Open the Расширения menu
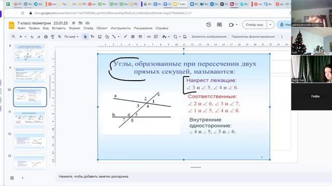Image resolution: width=332 pixels, height=186 pixels. pyautogui.click(x=143, y=28)
